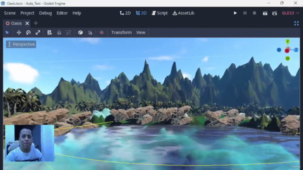Open the Script editor workspace
Screen dimensions: 303x170
(x=160, y=13)
